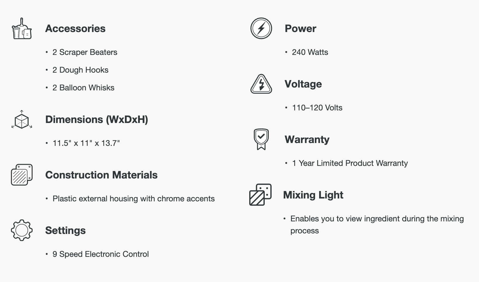This screenshot has height=282, width=479.
Task: Click the Warranty shield checkmark icon
Action: click(x=261, y=139)
